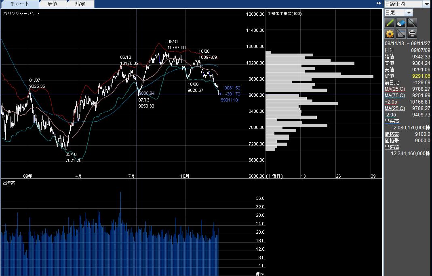
Task: Click the 高値 value 9384.24
Action: coord(421,63)
